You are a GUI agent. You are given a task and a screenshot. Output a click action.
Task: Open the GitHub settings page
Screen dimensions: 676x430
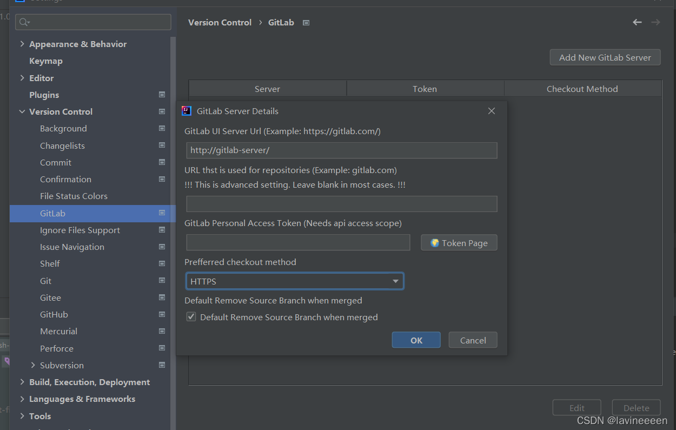tap(54, 314)
